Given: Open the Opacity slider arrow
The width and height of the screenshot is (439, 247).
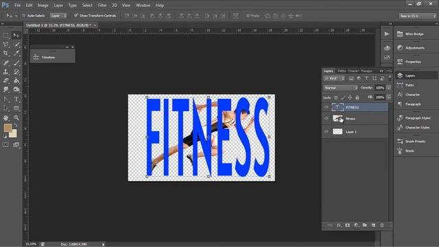Looking at the screenshot, I should pos(389,88).
